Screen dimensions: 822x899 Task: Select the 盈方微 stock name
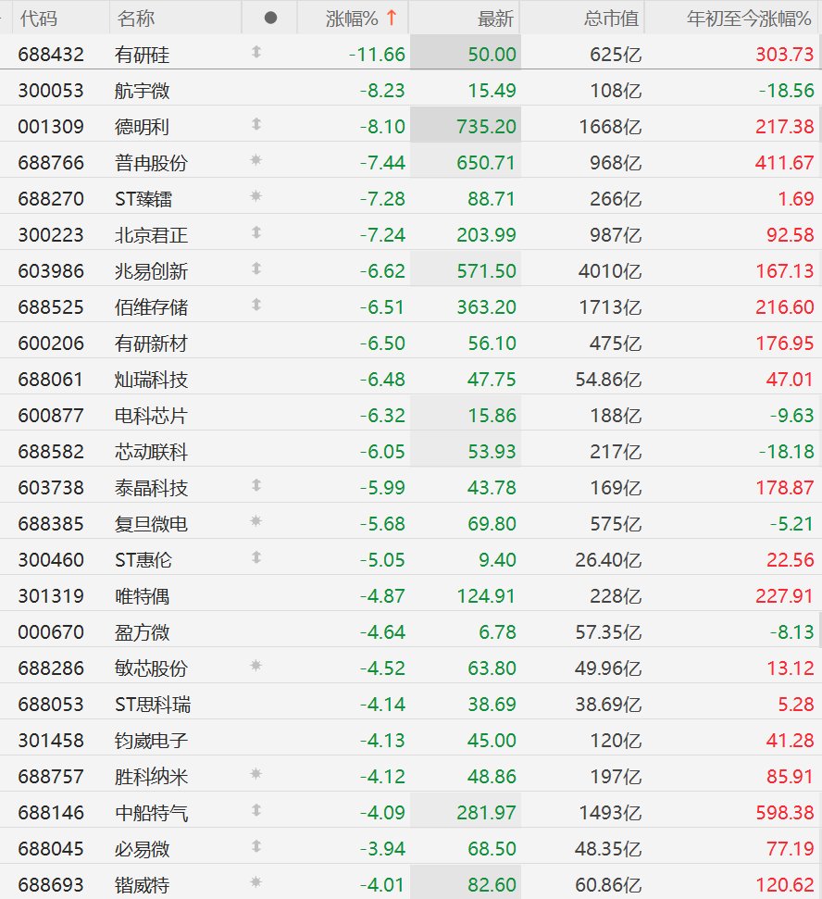click(143, 632)
